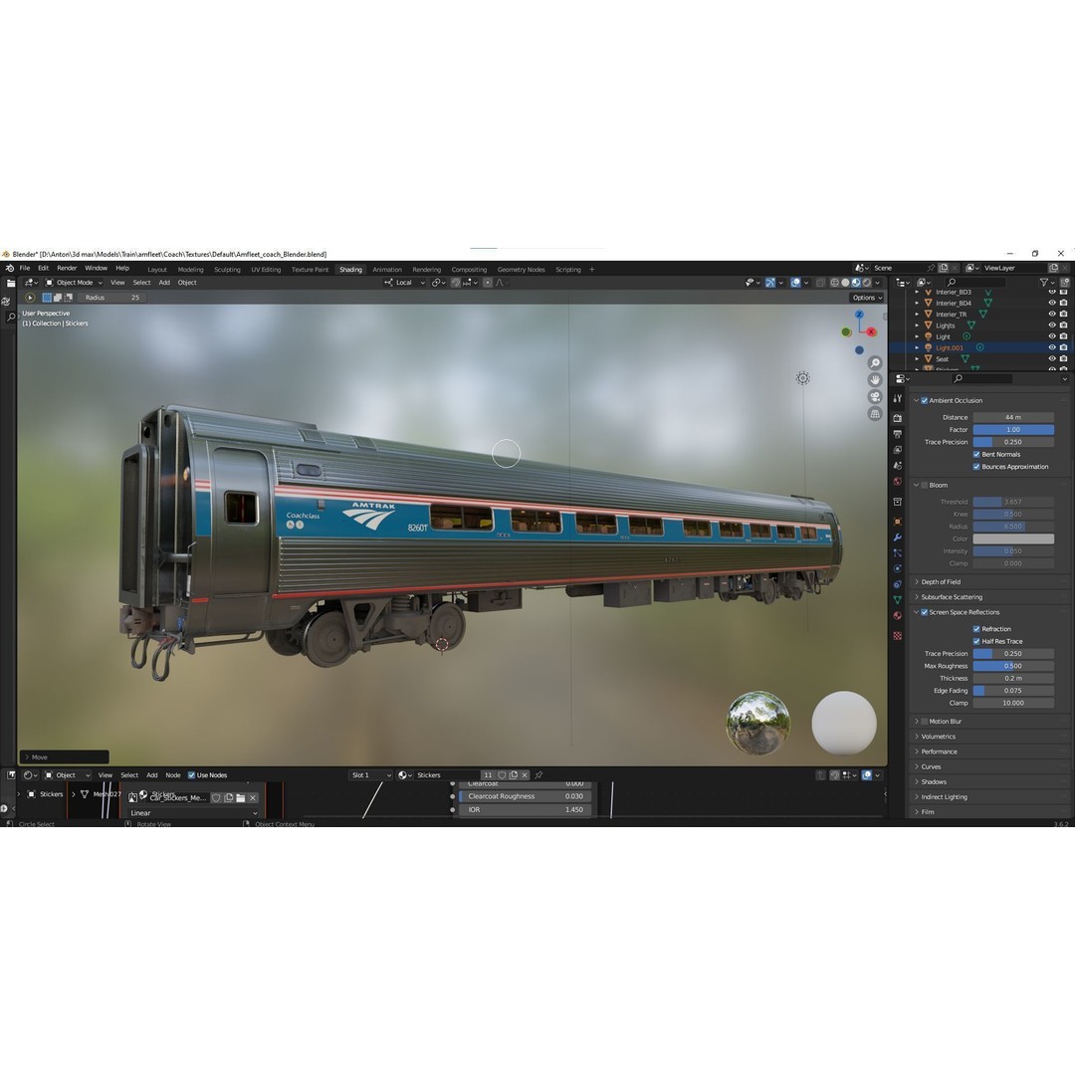Adjust SSR Max Roughness slider

[1013, 666]
